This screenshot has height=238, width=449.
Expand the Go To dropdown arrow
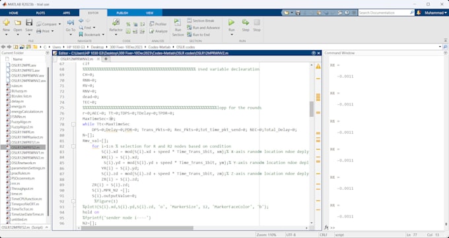coord(71,35)
